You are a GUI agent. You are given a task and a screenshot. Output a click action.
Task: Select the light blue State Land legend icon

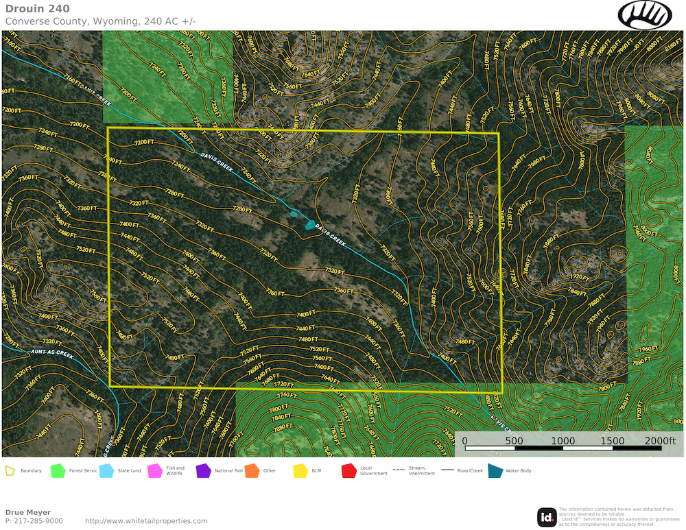pos(106,471)
